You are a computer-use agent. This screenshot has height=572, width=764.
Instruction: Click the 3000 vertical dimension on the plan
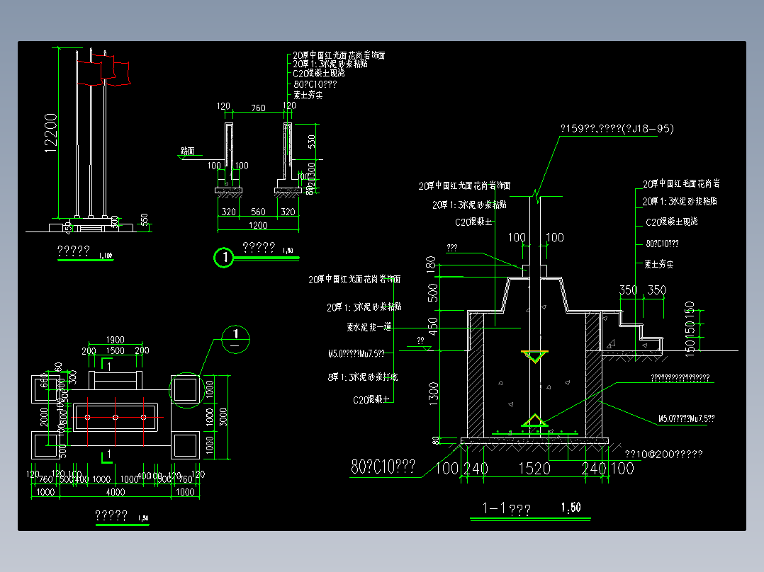223,417
